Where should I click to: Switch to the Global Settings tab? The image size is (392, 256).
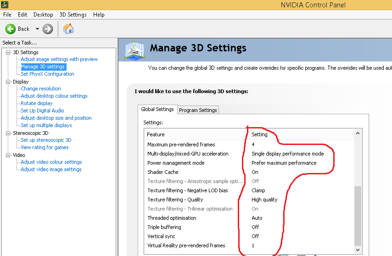coord(157,109)
